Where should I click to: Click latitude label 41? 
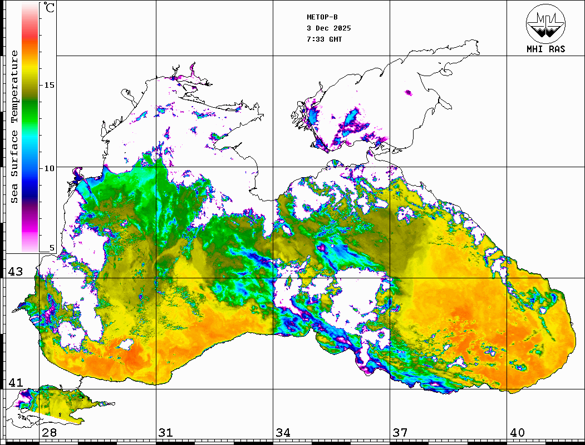click(15, 383)
